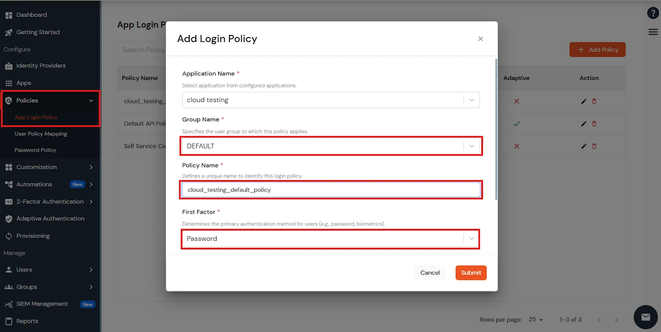Submit the Add Login Policy form
Image resolution: width=661 pixels, height=332 pixels.
click(471, 273)
